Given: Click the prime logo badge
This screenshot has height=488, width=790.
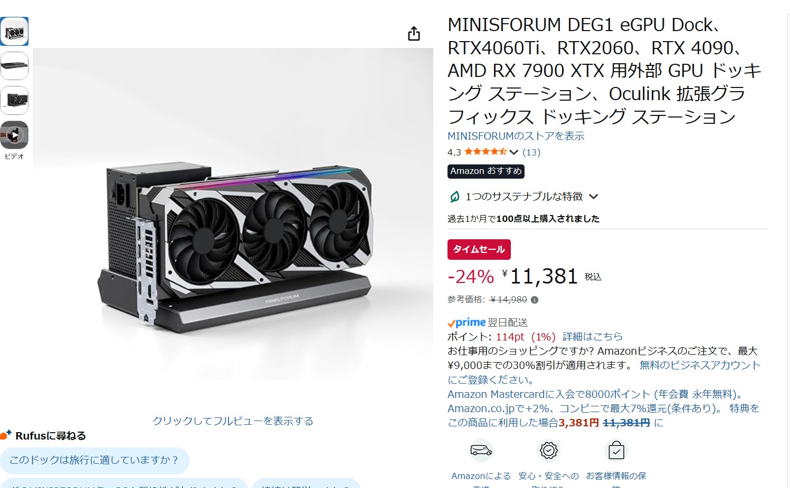Looking at the screenshot, I should pos(467,323).
